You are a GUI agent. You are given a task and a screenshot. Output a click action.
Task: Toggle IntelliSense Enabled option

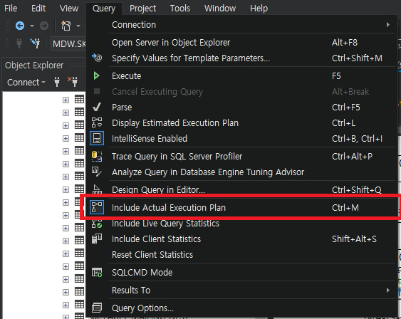(241, 139)
